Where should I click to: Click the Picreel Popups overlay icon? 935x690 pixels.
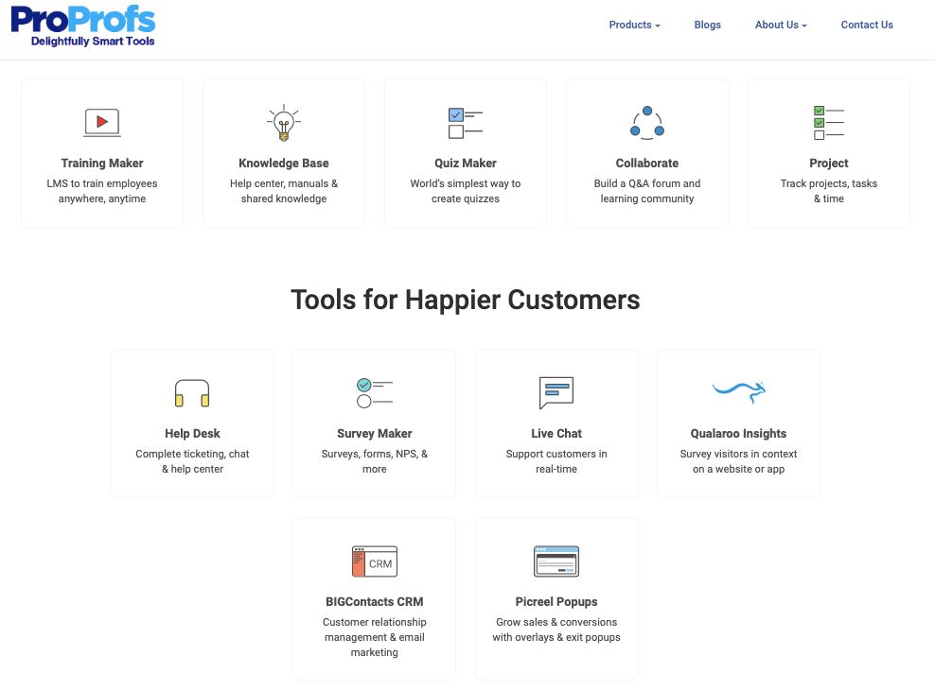coord(556,560)
